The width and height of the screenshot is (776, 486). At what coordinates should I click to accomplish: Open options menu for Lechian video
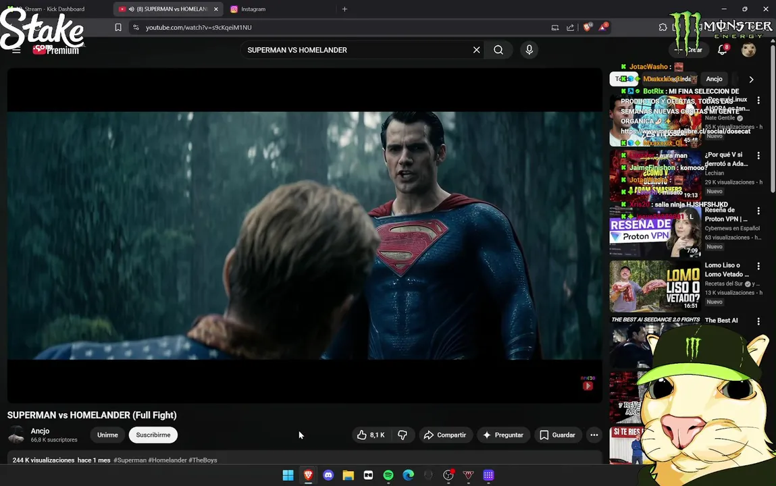[758, 156]
